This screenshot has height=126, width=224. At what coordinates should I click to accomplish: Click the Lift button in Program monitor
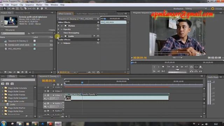pos(191,71)
